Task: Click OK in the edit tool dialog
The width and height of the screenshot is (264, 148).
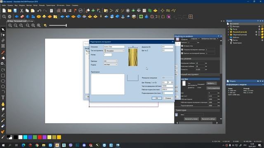Action: [157, 98]
